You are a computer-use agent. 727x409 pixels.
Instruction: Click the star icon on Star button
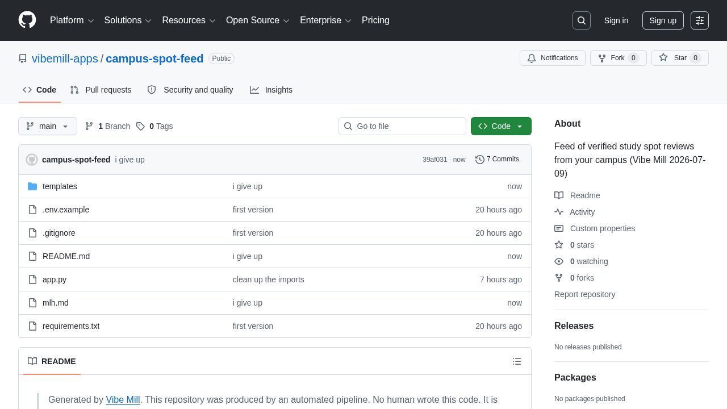[x=663, y=58]
